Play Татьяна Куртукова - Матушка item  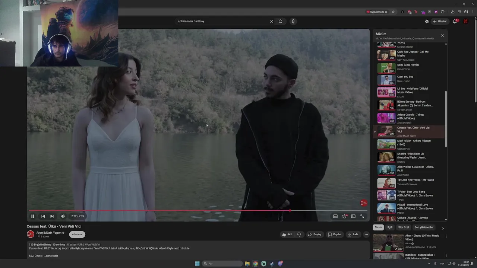[409, 183]
